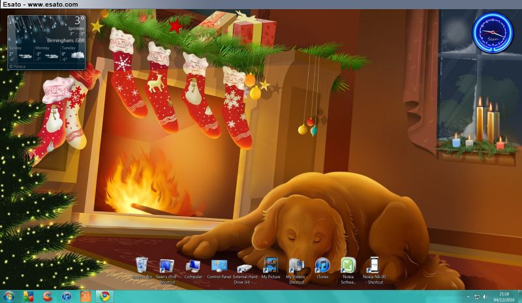Click the orange square taskbar icon
The height and width of the screenshot is (303, 522).
click(85, 296)
